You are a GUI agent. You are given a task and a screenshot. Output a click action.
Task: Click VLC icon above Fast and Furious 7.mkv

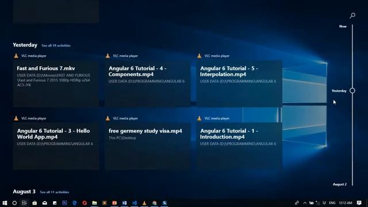tap(16, 56)
